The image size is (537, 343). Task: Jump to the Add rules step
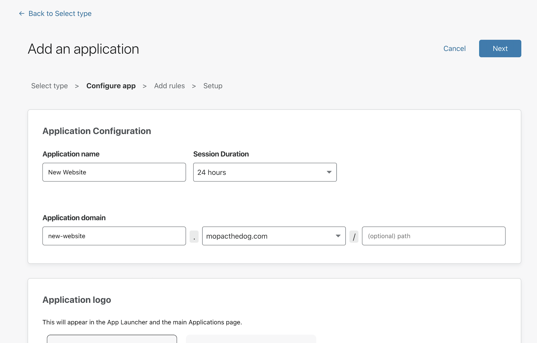point(169,86)
